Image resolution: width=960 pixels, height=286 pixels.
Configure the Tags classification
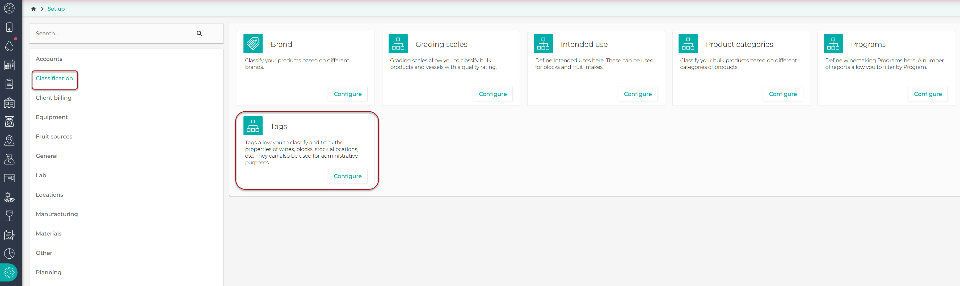coord(348,176)
